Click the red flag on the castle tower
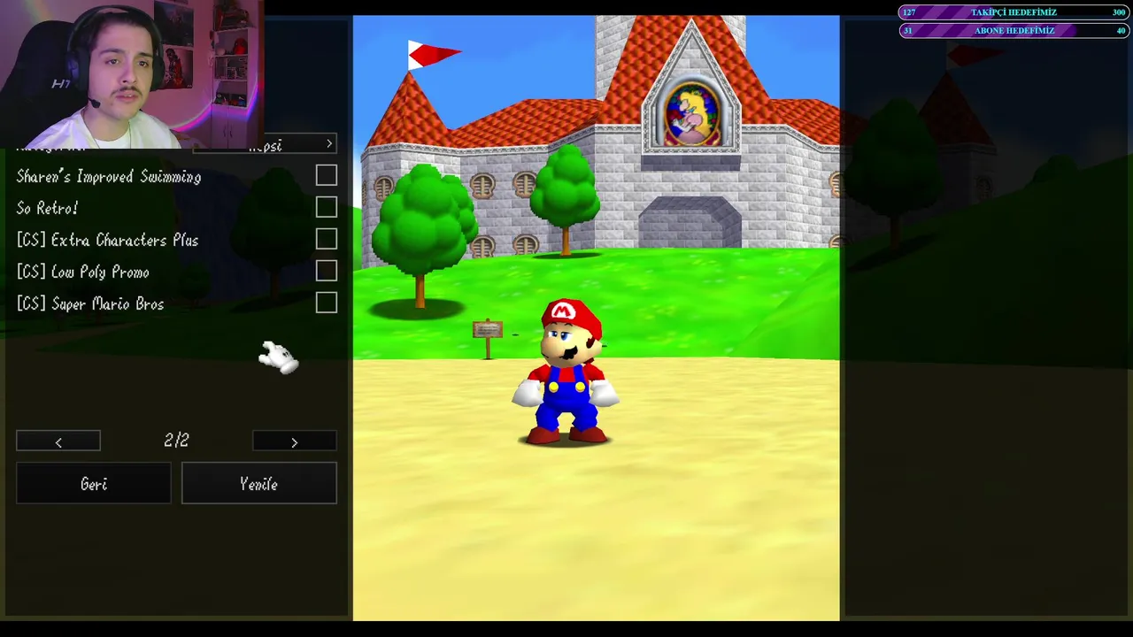 pyautogui.click(x=433, y=54)
